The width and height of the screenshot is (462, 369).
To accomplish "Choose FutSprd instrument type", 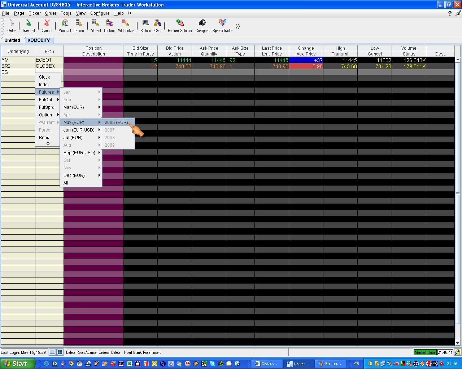I will pos(48,107).
